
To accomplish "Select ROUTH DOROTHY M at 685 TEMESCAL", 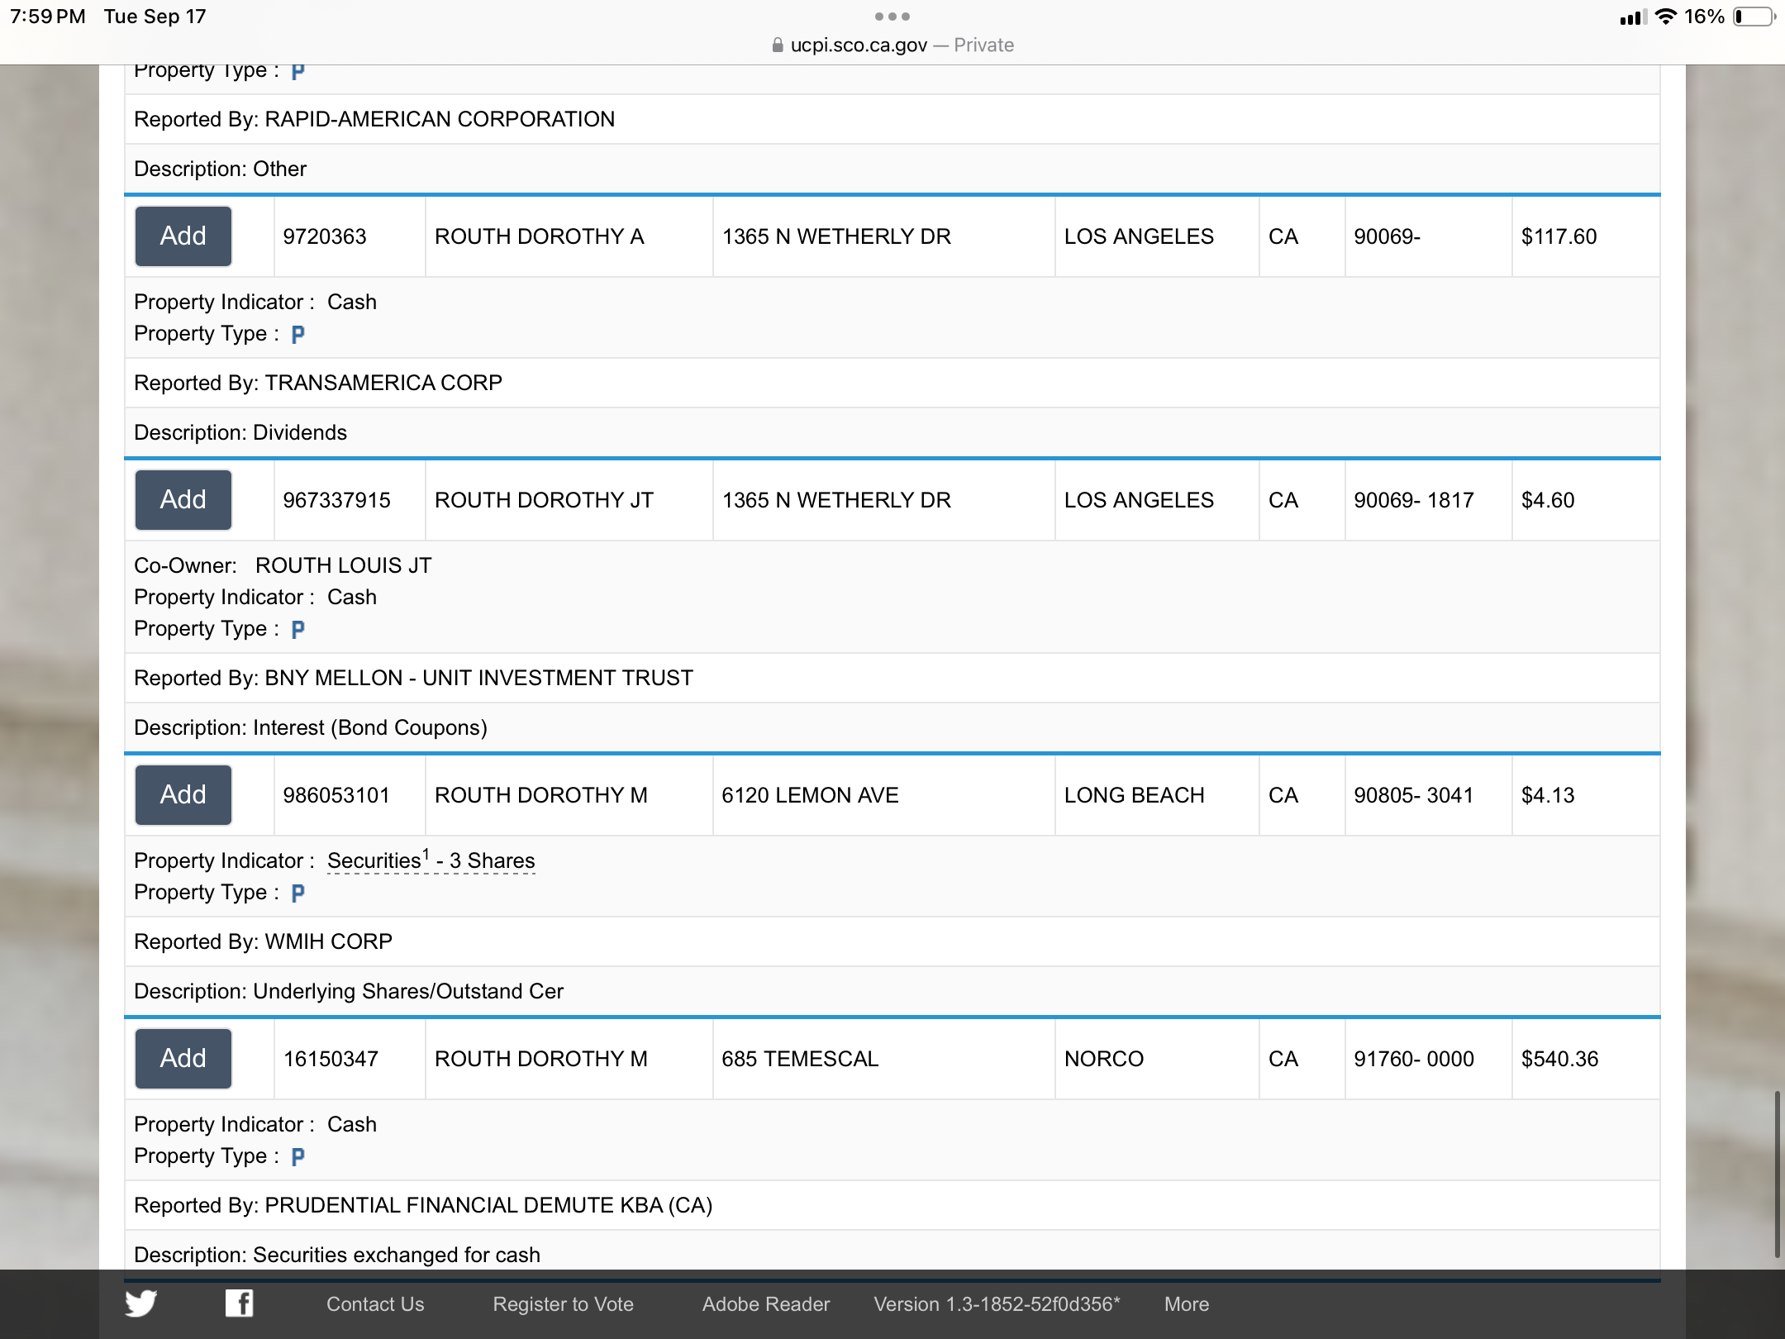I will [541, 1059].
